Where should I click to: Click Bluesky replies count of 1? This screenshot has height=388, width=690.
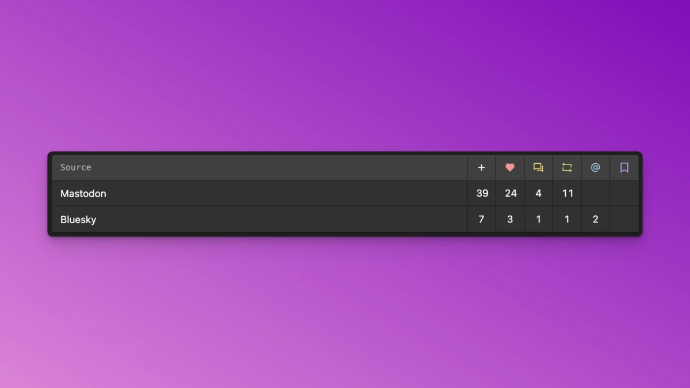pos(538,220)
